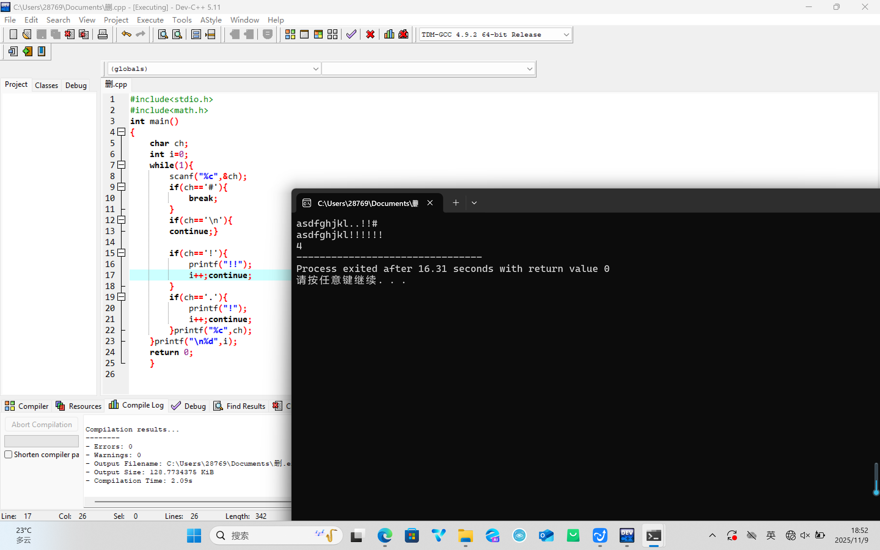Click the insert bookmark blue icon
Viewport: 880px width, 550px height.
click(42, 51)
